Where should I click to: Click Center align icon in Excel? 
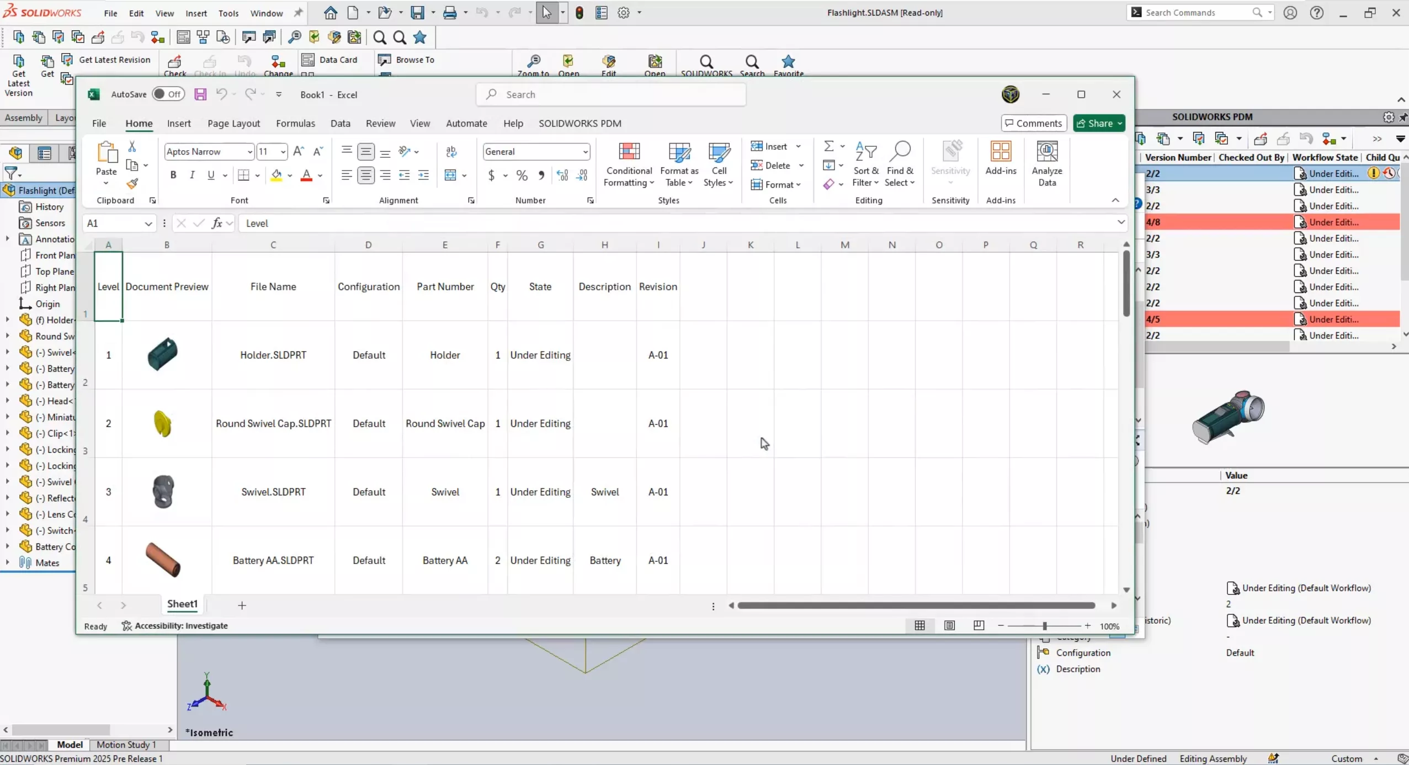pos(365,176)
